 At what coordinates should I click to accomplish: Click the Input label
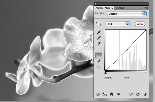click(127, 78)
